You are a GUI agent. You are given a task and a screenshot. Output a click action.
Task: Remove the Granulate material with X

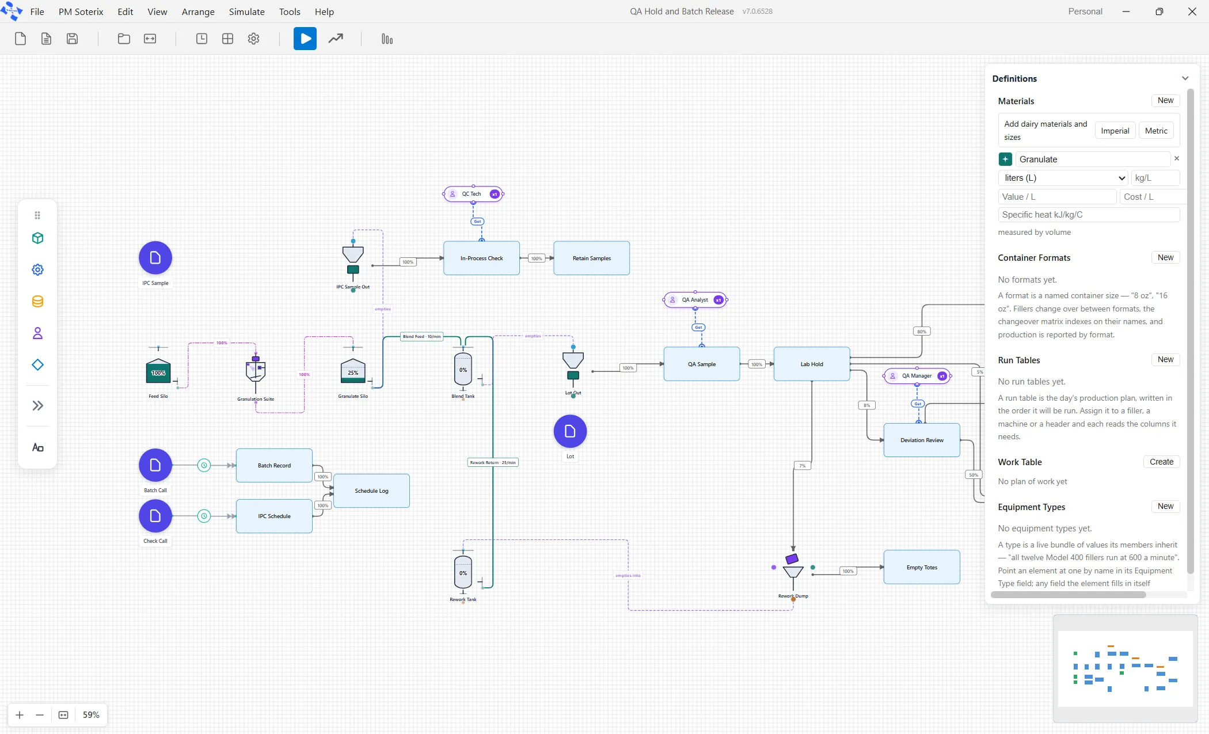pyautogui.click(x=1177, y=158)
